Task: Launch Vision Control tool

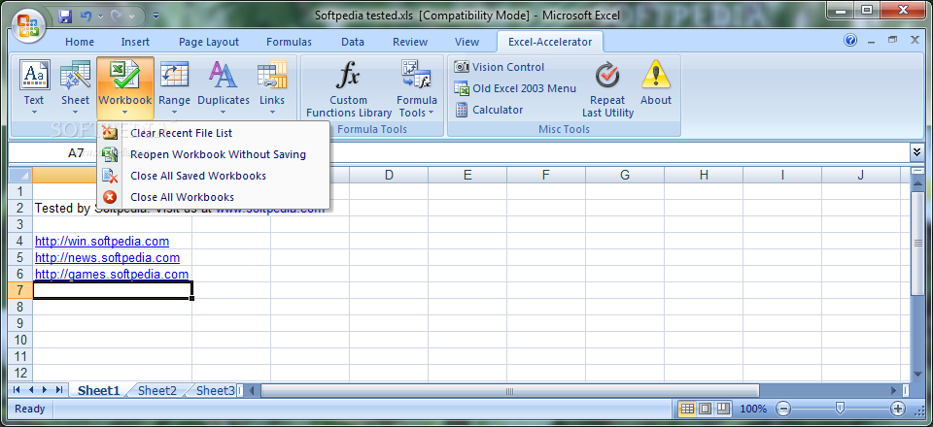Action: point(500,67)
